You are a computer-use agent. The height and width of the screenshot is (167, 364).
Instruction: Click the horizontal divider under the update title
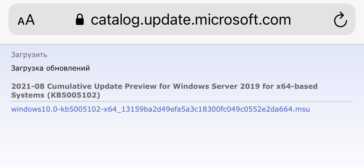pyautogui.click(x=182, y=101)
